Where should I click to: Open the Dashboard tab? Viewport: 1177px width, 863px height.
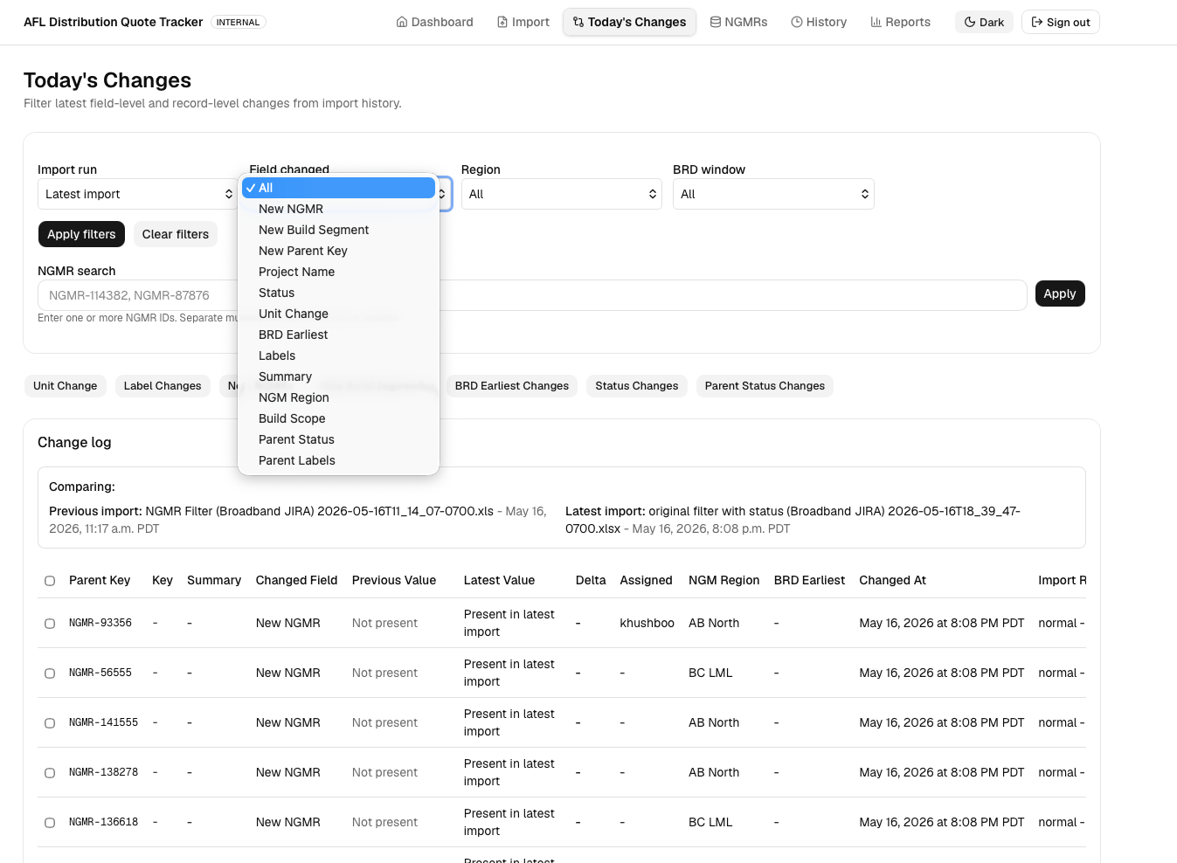[x=434, y=22]
